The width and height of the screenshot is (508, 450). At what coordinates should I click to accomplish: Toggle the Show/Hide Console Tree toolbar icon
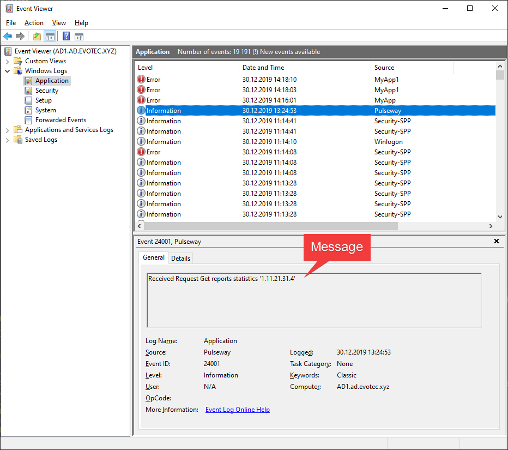click(50, 37)
